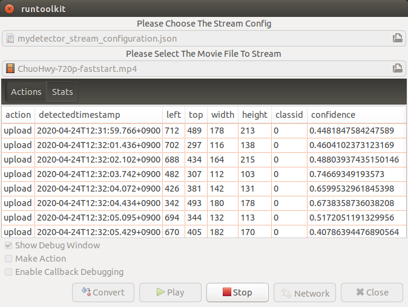408x307 pixels.
Task: Click the stream config file browse icon
Action: (397, 38)
